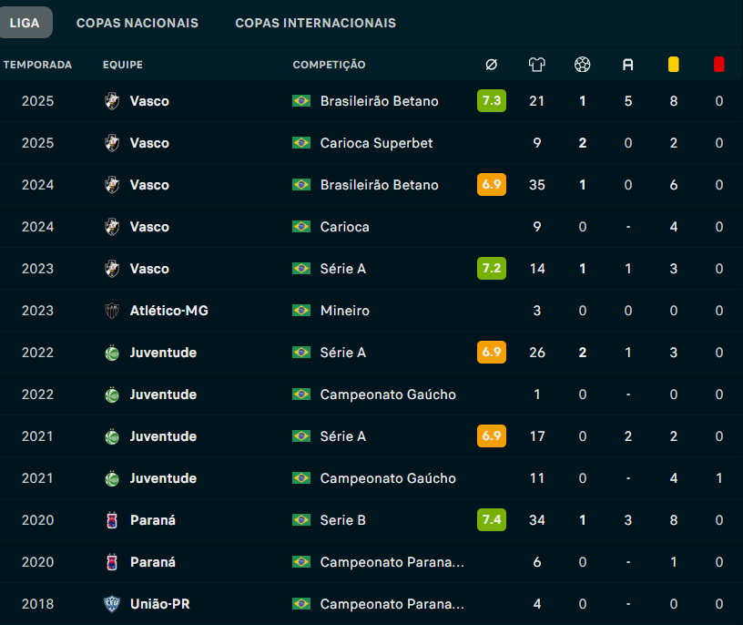Click Brazil flag beside Serie B
Viewport: 743px width, 625px height.
(301, 520)
